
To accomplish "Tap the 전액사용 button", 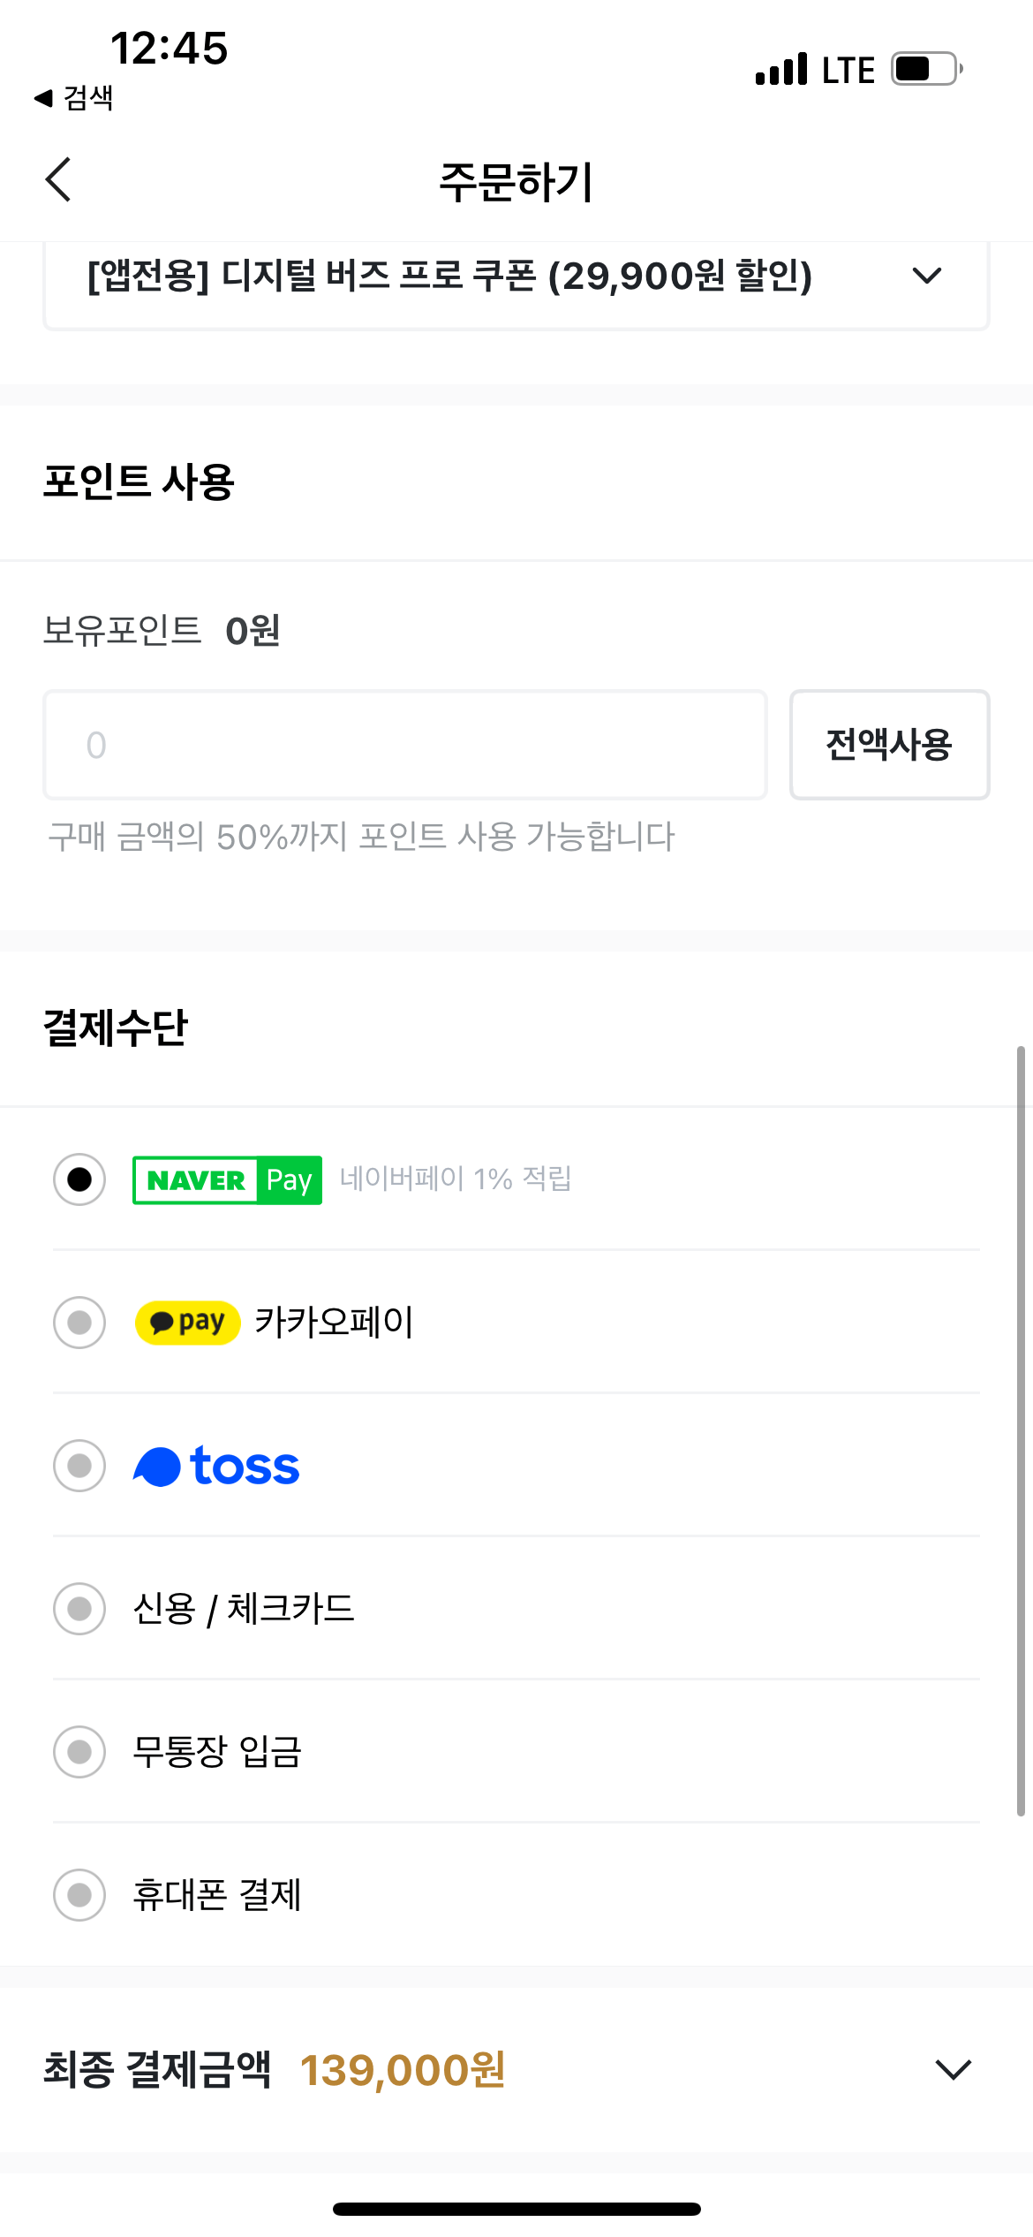I will pyautogui.click(x=889, y=745).
